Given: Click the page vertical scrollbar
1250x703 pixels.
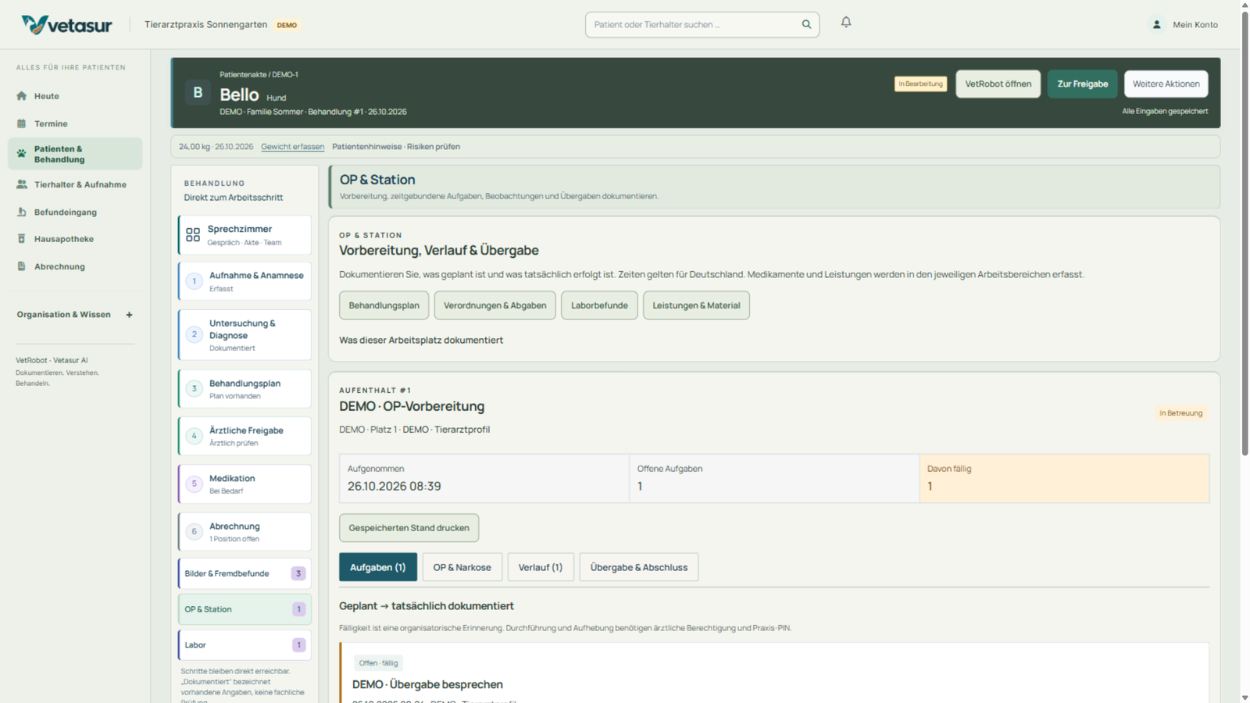Looking at the screenshot, I should click(x=1245, y=234).
